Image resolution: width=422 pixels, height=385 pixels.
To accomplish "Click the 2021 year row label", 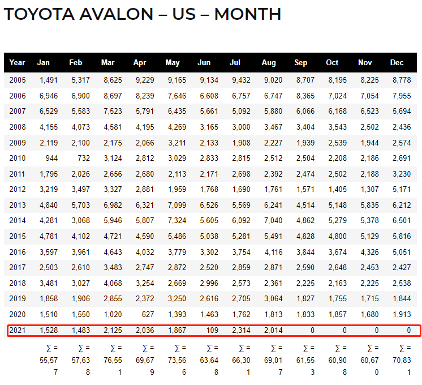I will point(18,330).
